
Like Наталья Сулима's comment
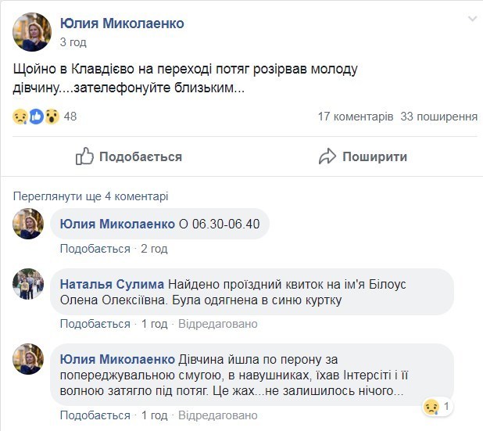coord(95,324)
